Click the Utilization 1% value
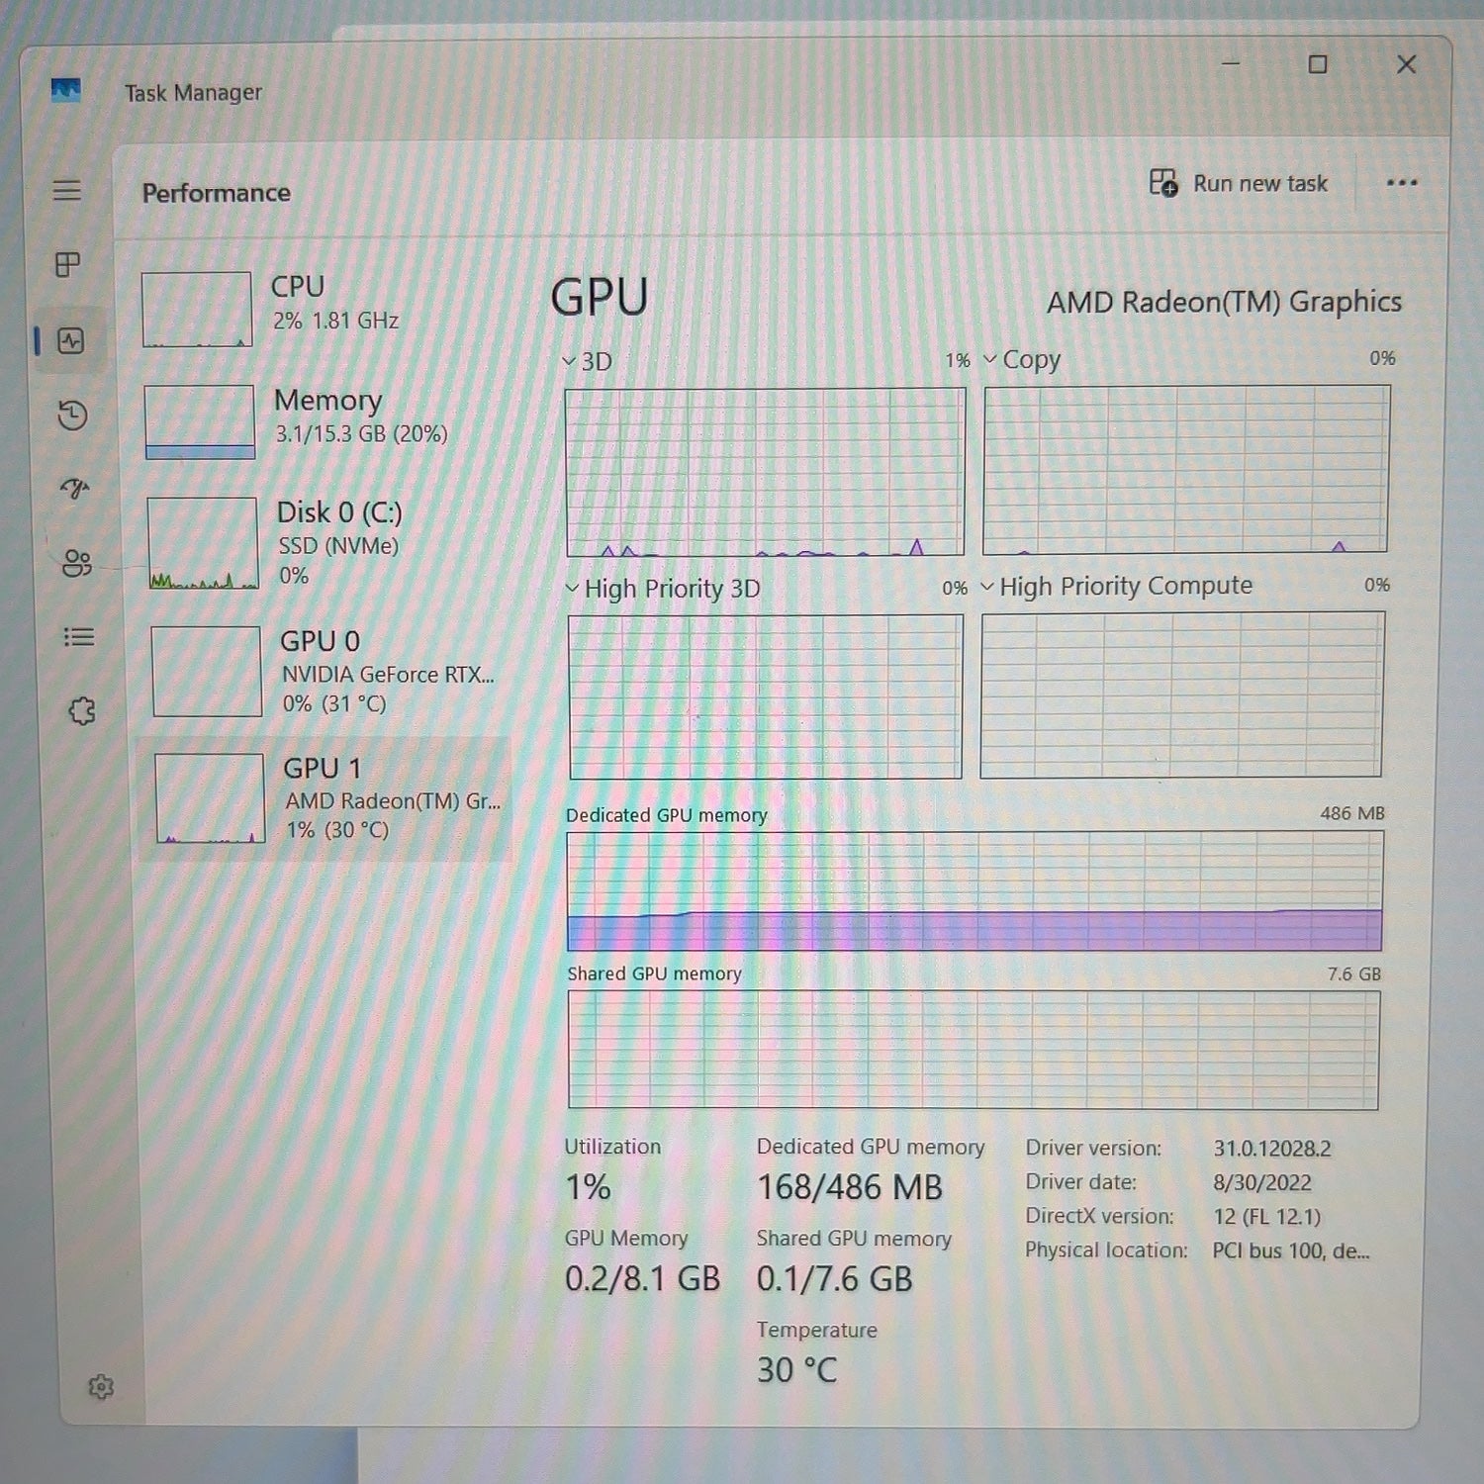 point(588,1187)
